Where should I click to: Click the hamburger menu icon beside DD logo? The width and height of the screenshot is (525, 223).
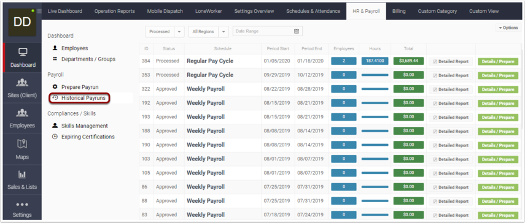pyautogui.click(x=39, y=11)
